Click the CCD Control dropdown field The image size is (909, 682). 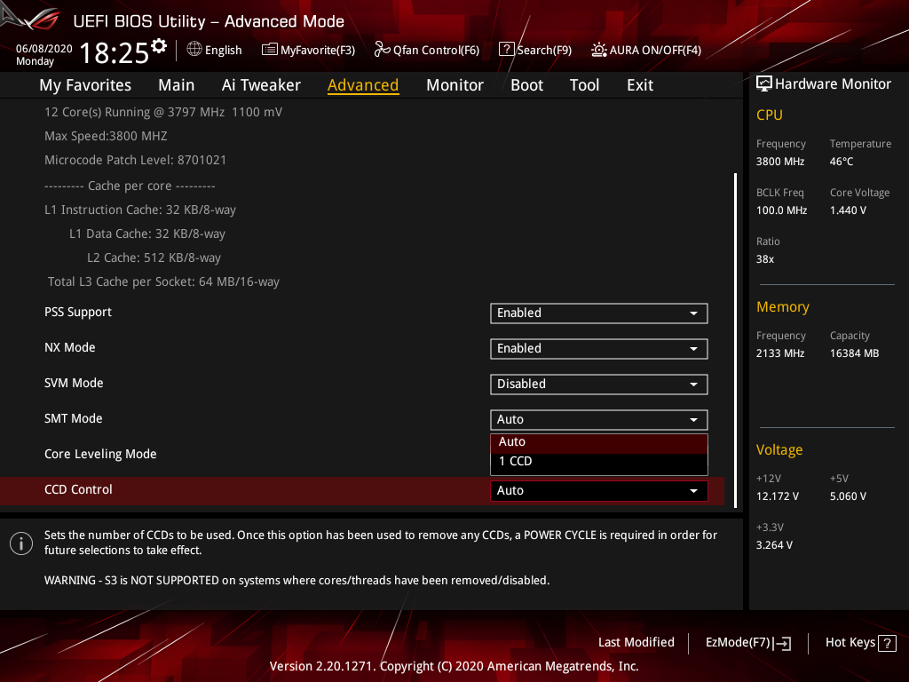pos(599,490)
